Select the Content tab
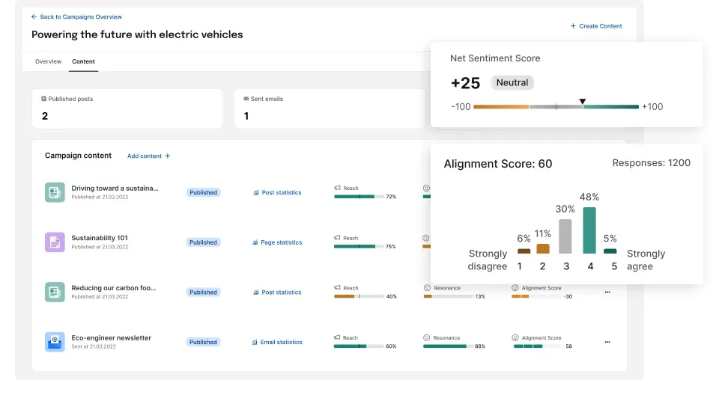 click(84, 61)
